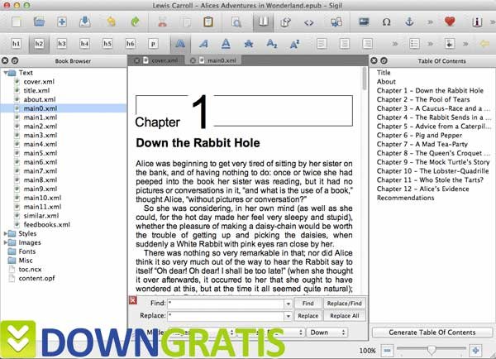Toggle Book View mode button

[263, 22]
